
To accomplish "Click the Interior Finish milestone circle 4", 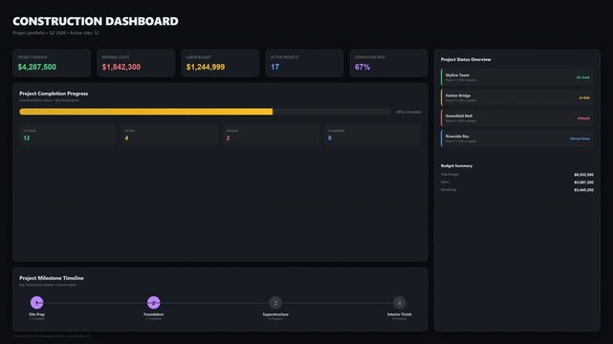I will click(399, 303).
